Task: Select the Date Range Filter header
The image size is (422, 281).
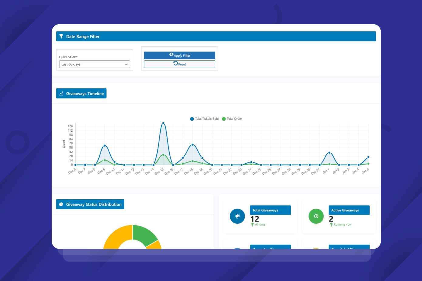Action: click(x=216, y=36)
